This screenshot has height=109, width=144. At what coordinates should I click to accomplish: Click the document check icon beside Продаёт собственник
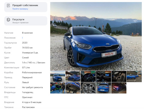8,6
